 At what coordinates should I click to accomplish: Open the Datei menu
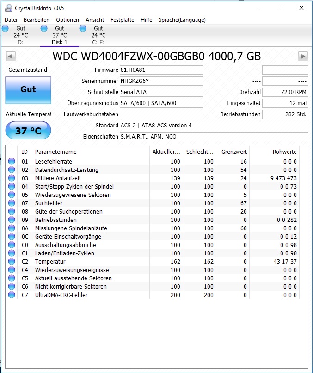[11, 20]
